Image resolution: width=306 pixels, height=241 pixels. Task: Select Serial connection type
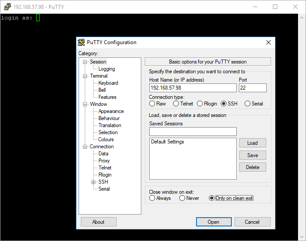coord(254,104)
